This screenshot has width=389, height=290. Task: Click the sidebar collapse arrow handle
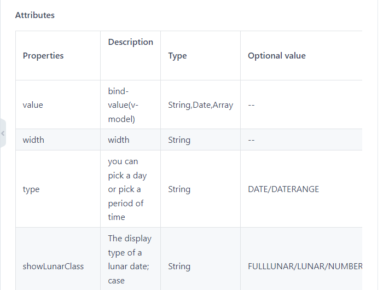point(3,133)
